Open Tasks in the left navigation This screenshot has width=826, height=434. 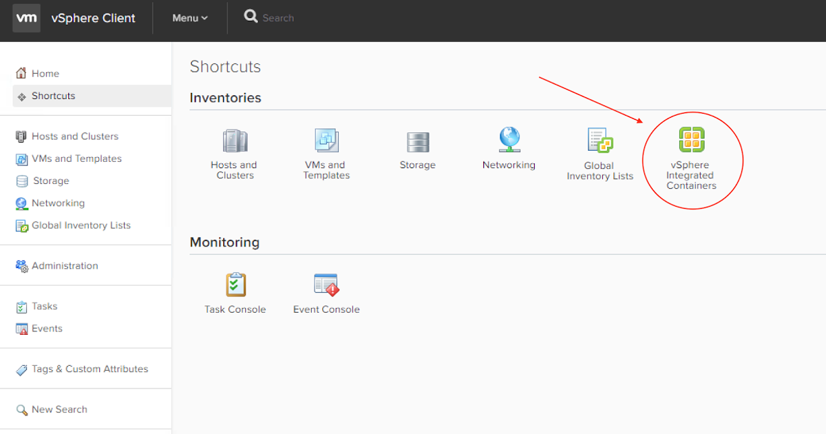pyautogui.click(x=44, y=307)
